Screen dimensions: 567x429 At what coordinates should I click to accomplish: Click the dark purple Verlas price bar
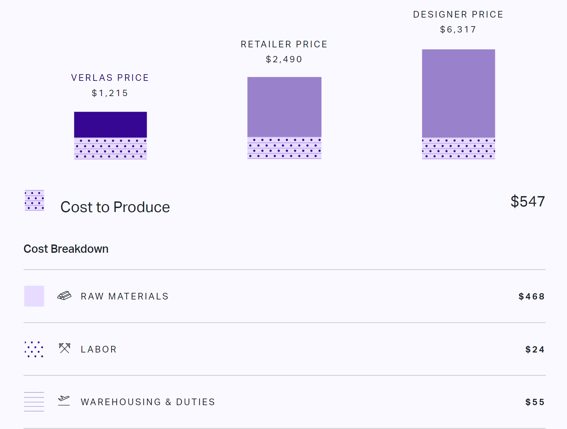click(110, 125)
